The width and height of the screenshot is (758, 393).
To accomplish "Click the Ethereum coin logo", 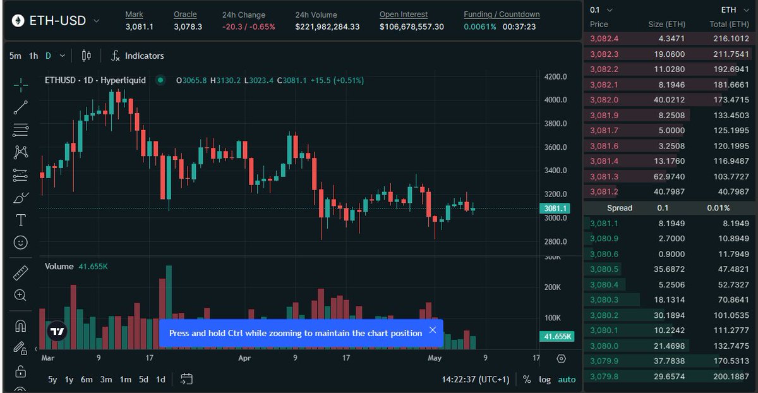I will (x=18, y=21).
